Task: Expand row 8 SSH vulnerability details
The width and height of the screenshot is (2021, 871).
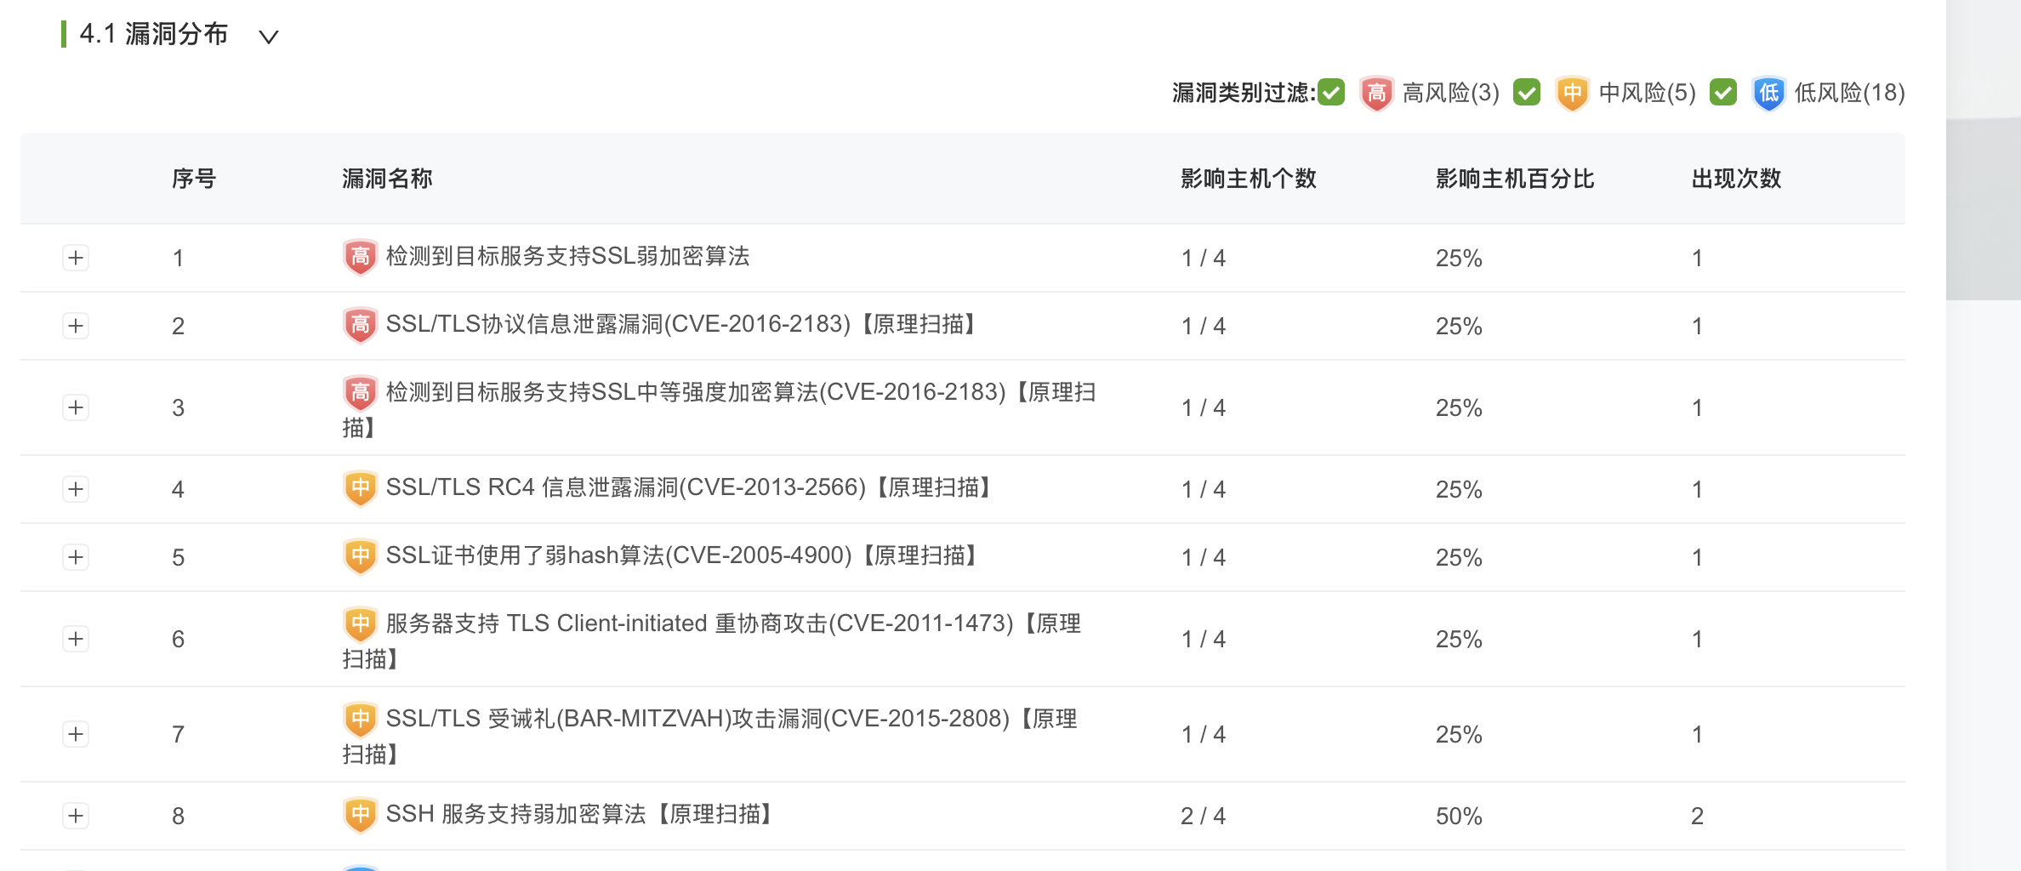Action: click(x=76, y=816)
